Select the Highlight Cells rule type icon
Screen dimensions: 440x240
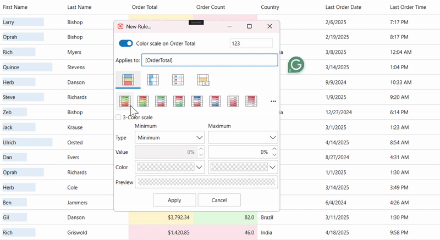point(203,80)
